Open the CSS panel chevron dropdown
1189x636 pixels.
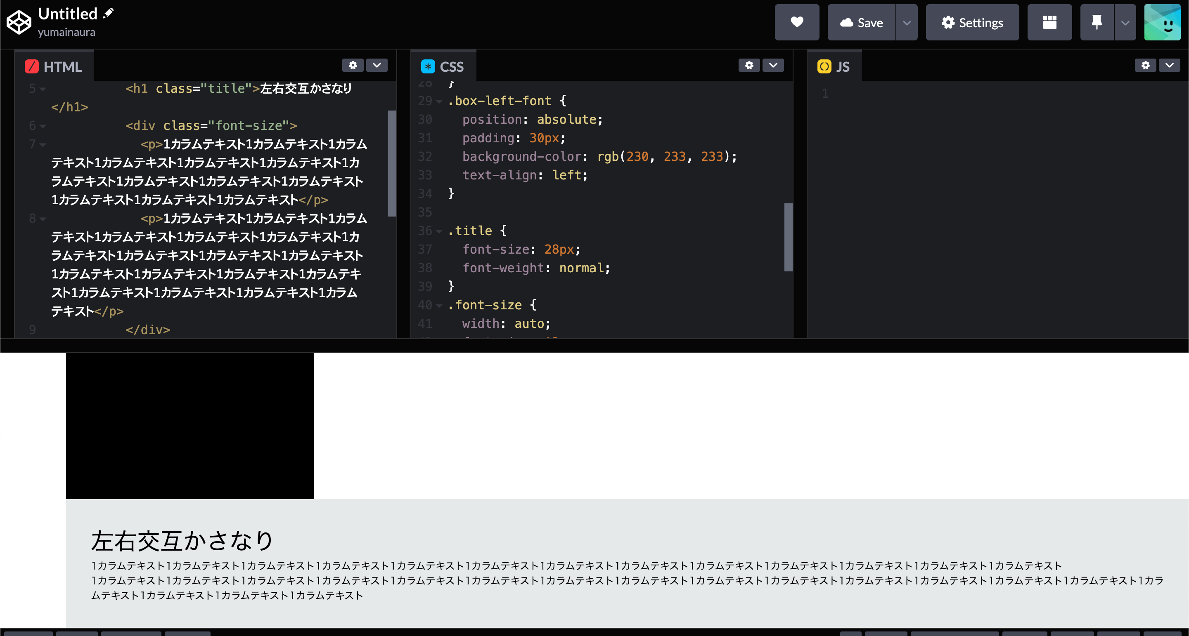(x=773, y=66)
